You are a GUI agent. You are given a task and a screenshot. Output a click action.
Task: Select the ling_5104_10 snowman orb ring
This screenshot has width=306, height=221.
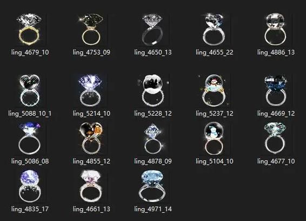(x=214, y=138)
